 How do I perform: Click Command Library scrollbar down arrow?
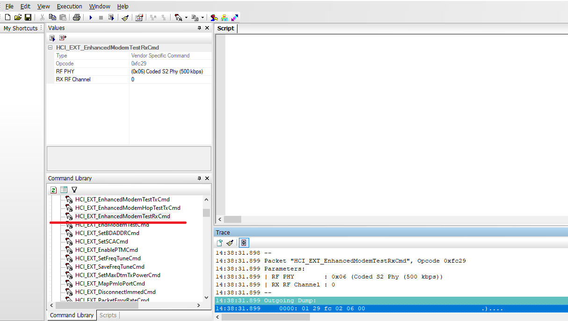tap(206, 297)
